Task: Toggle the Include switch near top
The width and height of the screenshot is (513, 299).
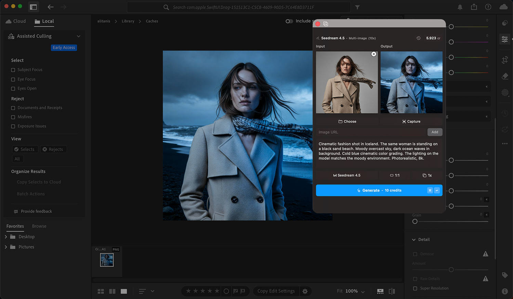Action: [289, 21]
